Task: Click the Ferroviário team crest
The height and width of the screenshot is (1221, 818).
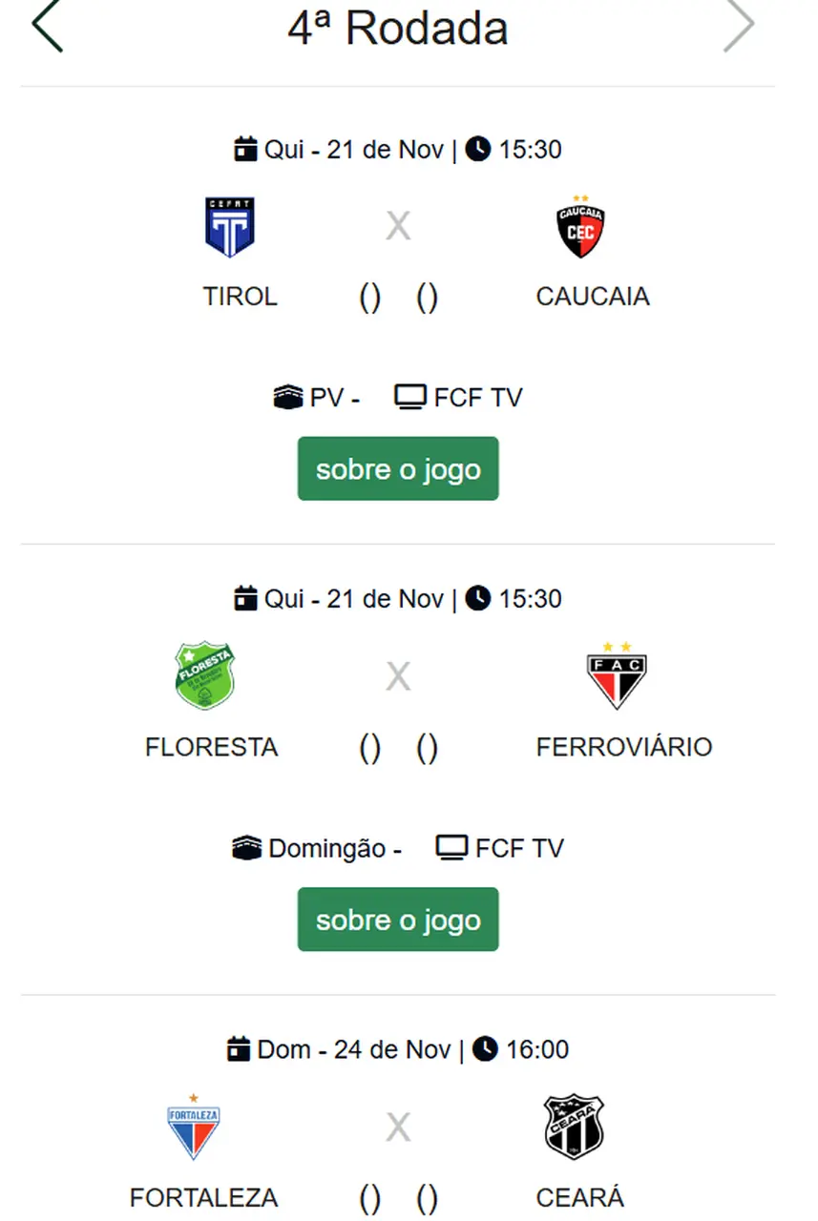Action: point(617,675)
